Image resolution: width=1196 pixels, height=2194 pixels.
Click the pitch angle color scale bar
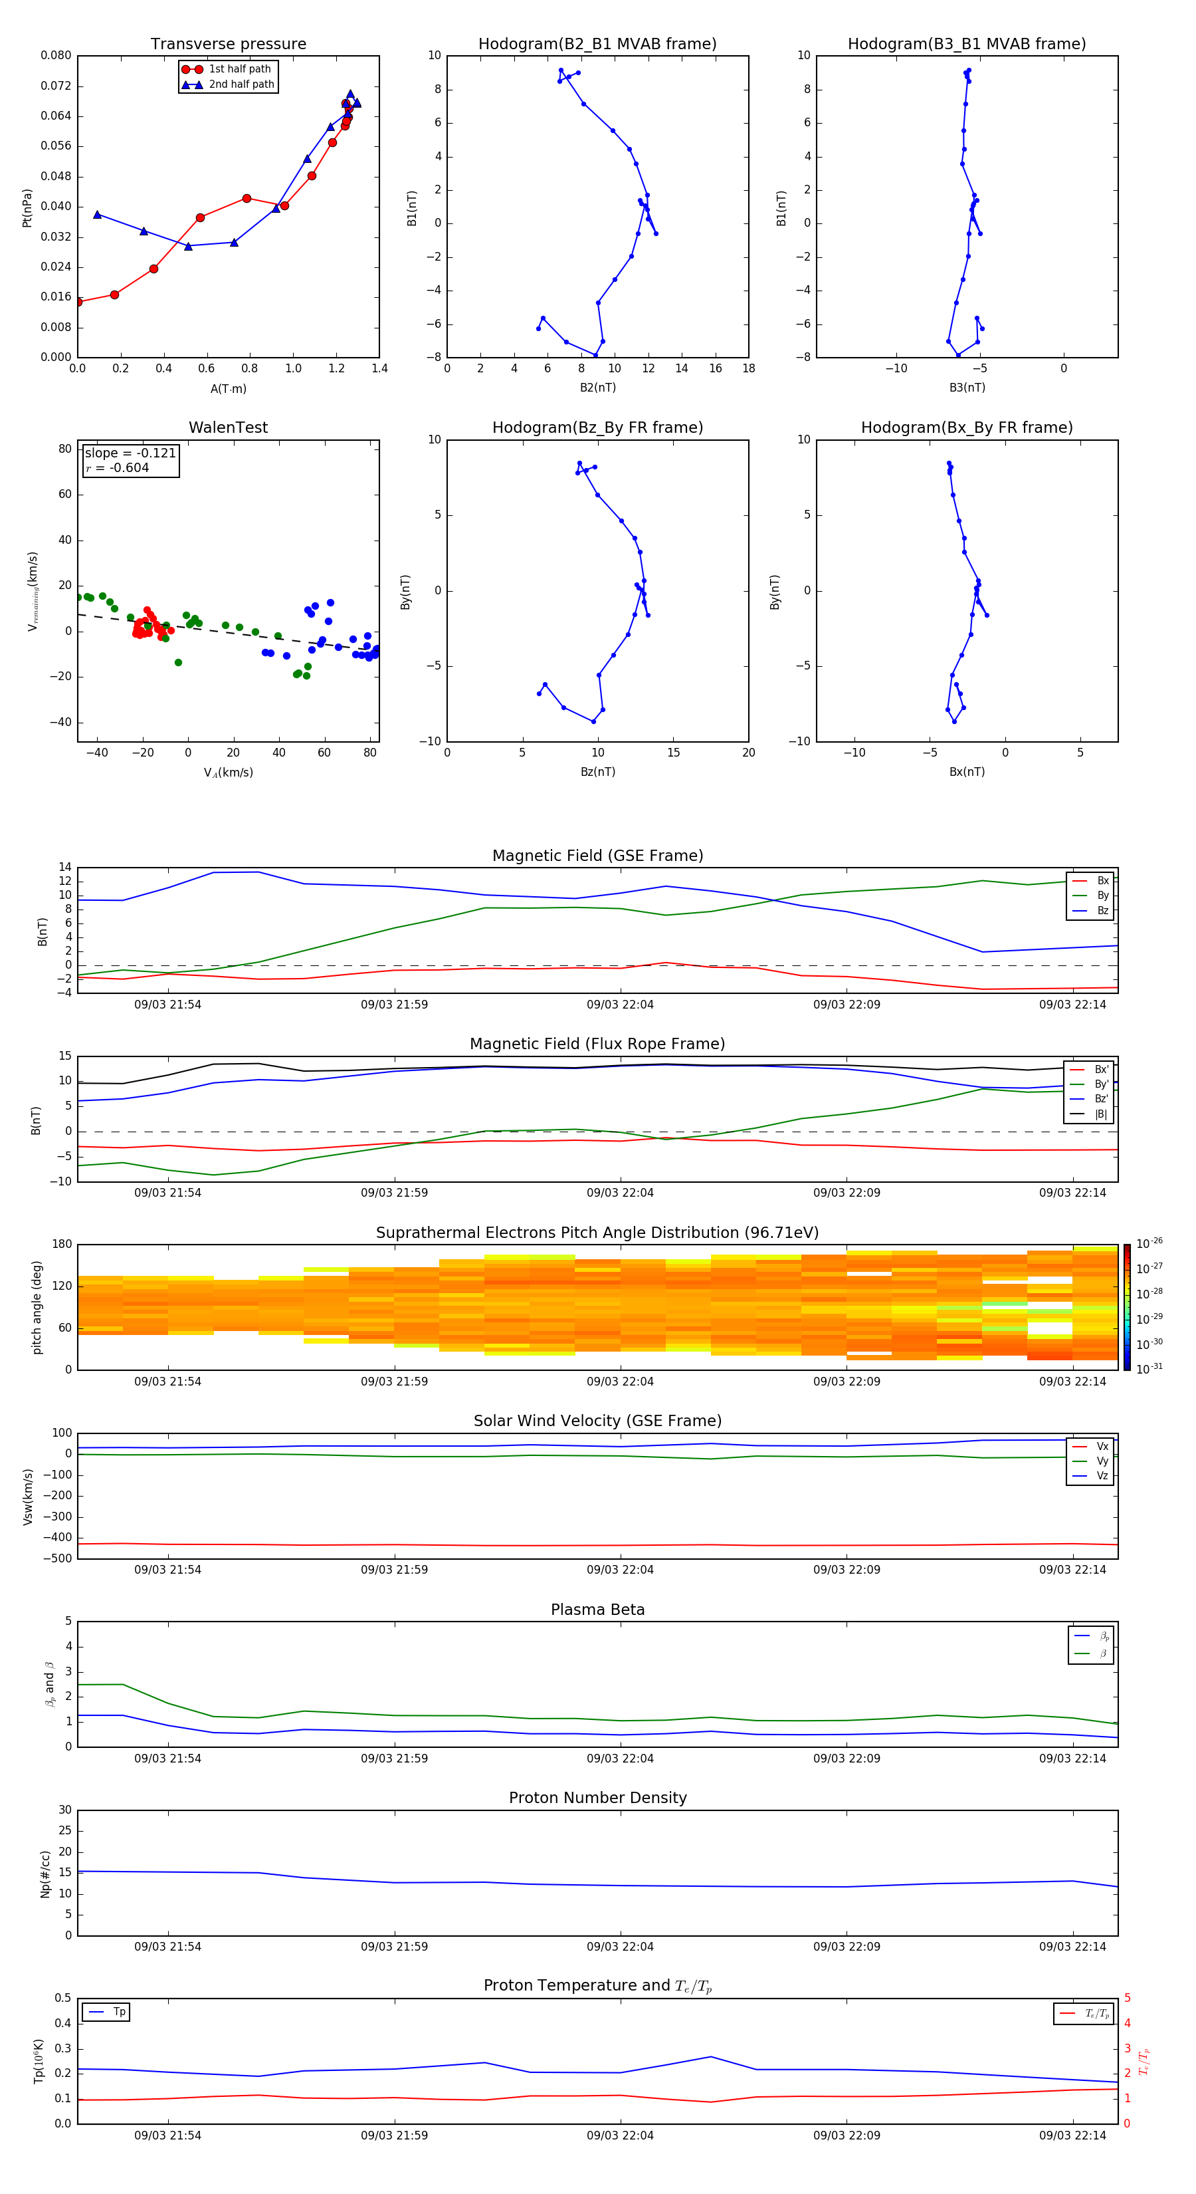(1127, 1307)
